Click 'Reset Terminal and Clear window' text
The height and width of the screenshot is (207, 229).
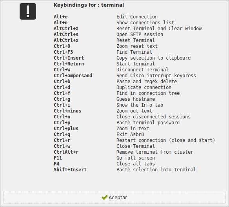tap(159, 29)
